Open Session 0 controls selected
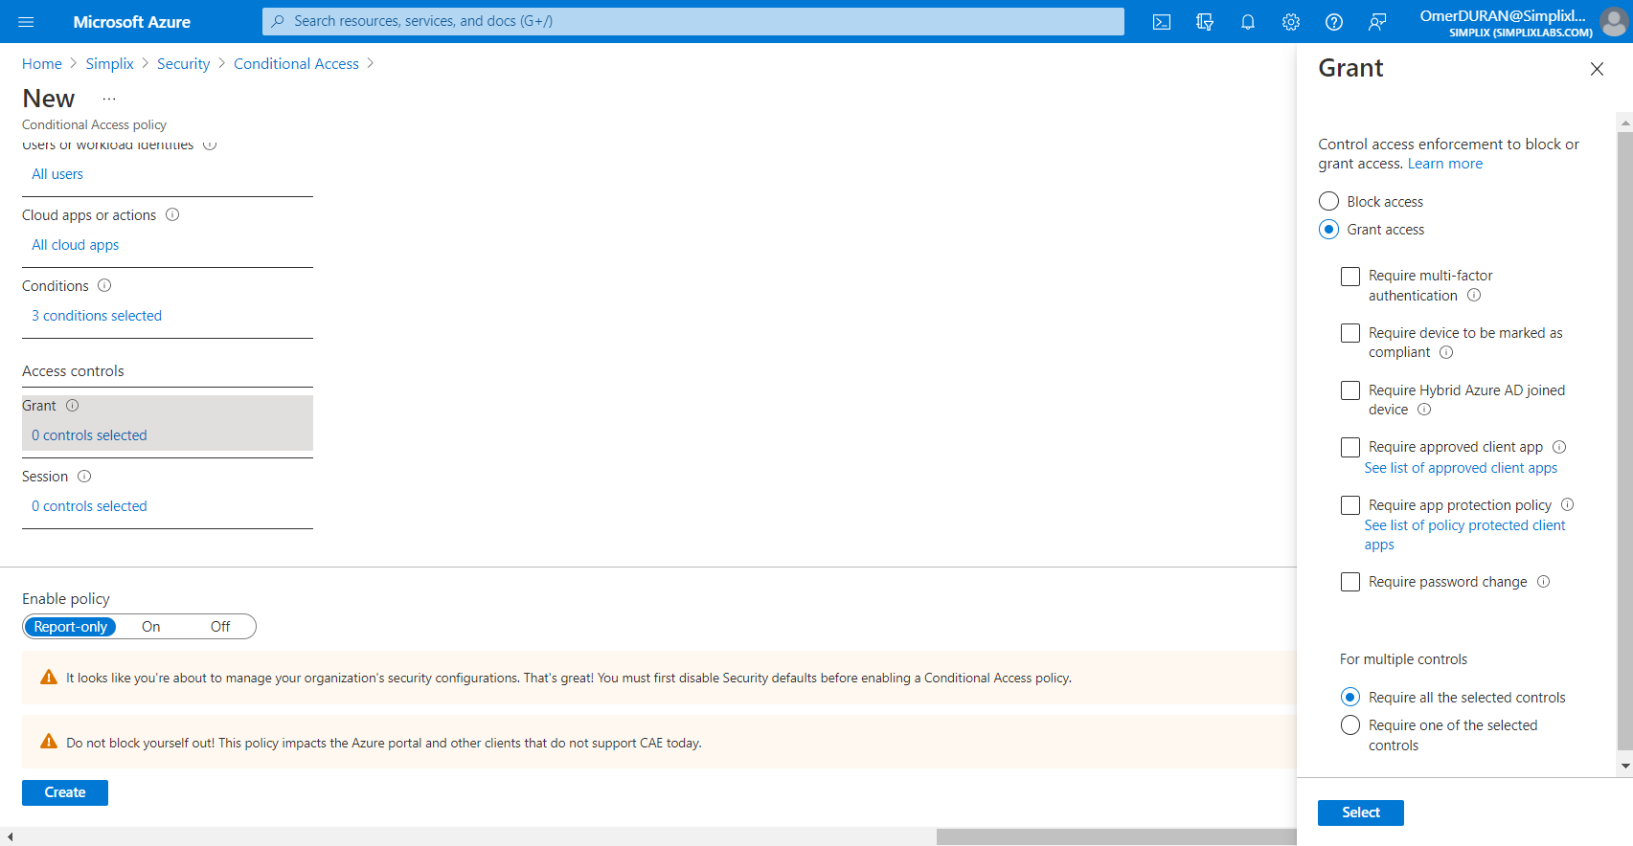1633x846 pixels. 89,506
